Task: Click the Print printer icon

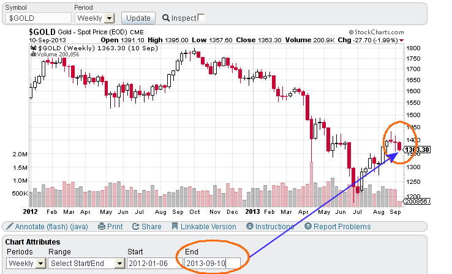Action: point(102,226)
